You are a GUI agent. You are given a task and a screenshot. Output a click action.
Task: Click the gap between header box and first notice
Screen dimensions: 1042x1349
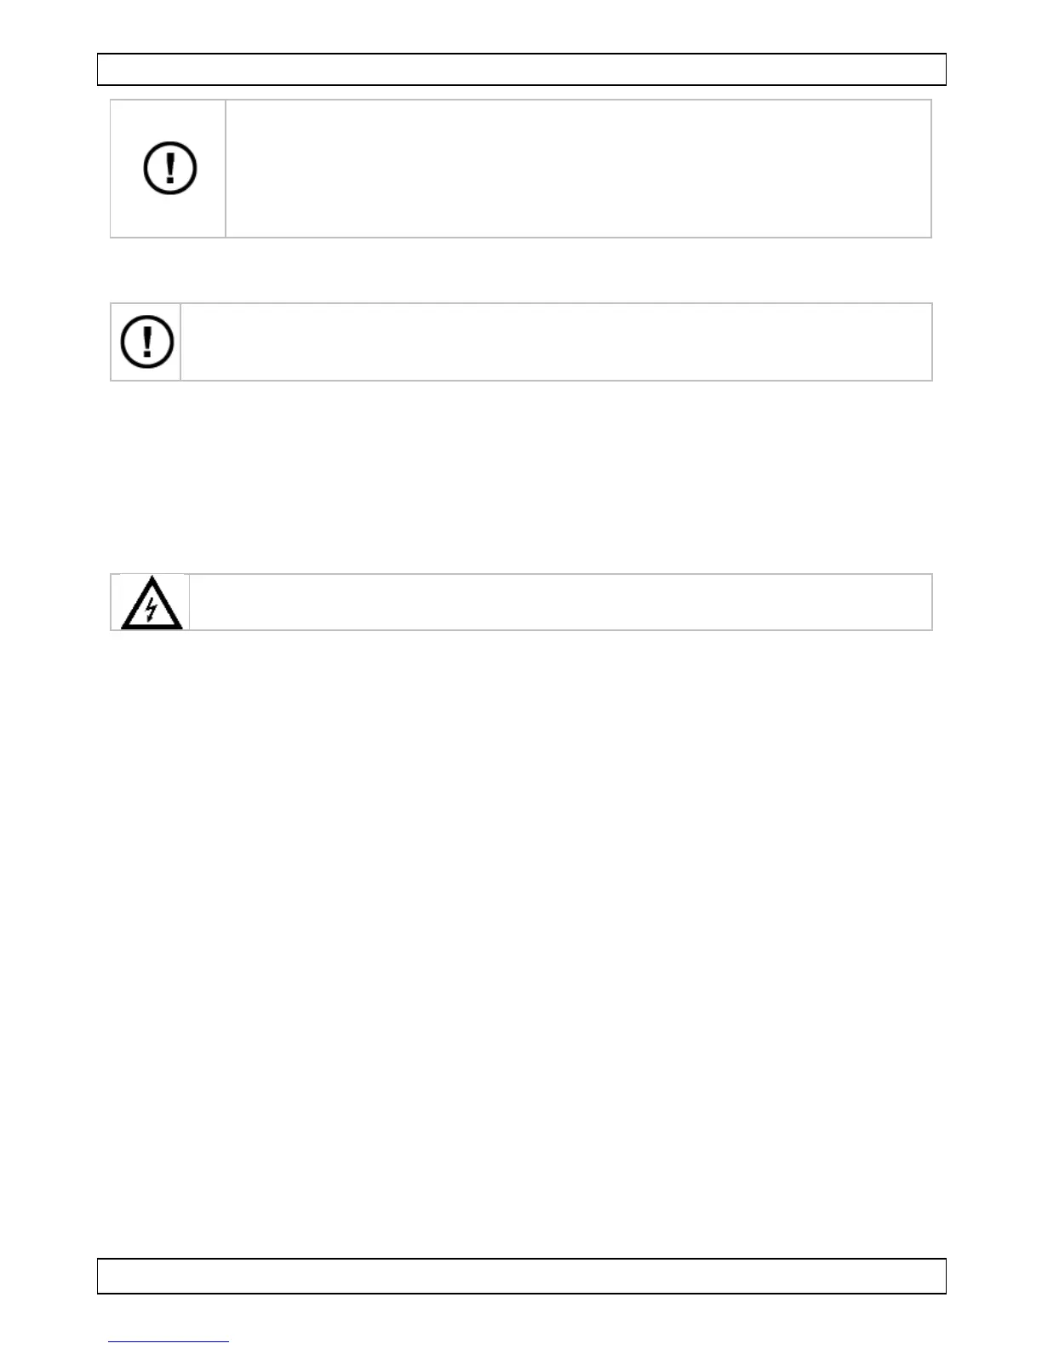point(521,93)
